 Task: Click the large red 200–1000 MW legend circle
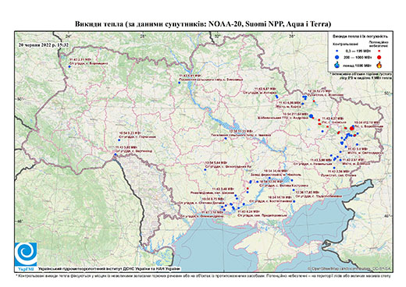click(379, 57)
